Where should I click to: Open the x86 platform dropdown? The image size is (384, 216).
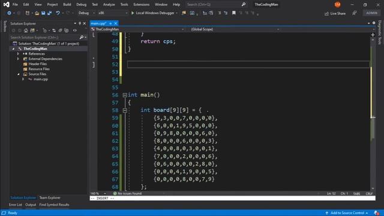113,13
